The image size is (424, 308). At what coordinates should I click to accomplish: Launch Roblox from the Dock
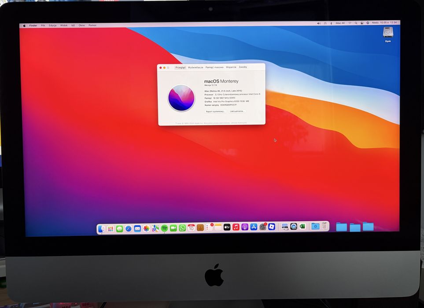pyautogui.click(x=272, y=227)
